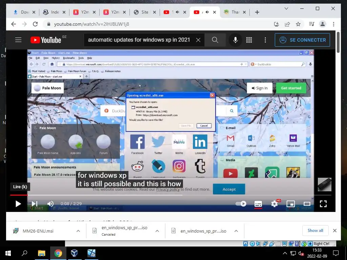Open Windows Start menu
This screenshot has height=260, width=347.
[x=8, y=253]
